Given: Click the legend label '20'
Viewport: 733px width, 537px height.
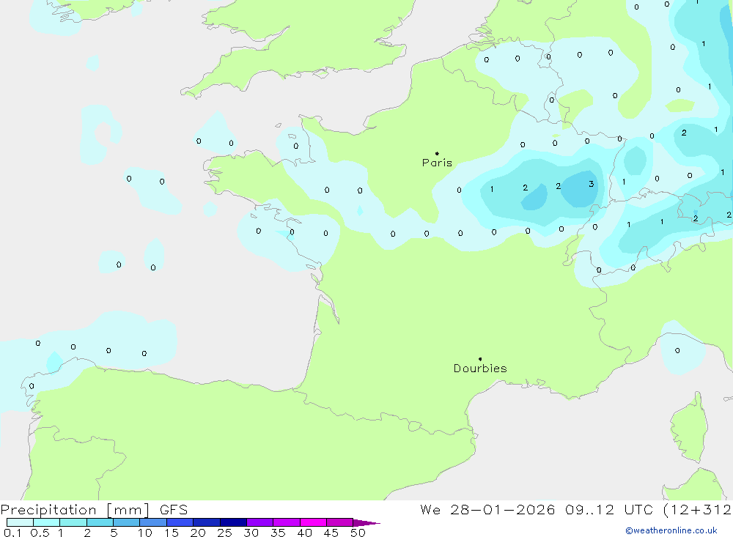Looking at the screenshot, I should click(198, 533).
